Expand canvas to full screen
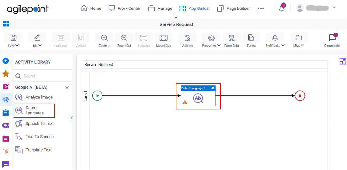The height and width of the screenshot is (170, 347). pyautogui.click(x=343, y=61)
